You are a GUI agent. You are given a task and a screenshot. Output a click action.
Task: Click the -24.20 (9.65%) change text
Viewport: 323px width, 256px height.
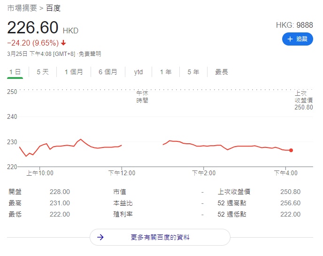[33, 43]
